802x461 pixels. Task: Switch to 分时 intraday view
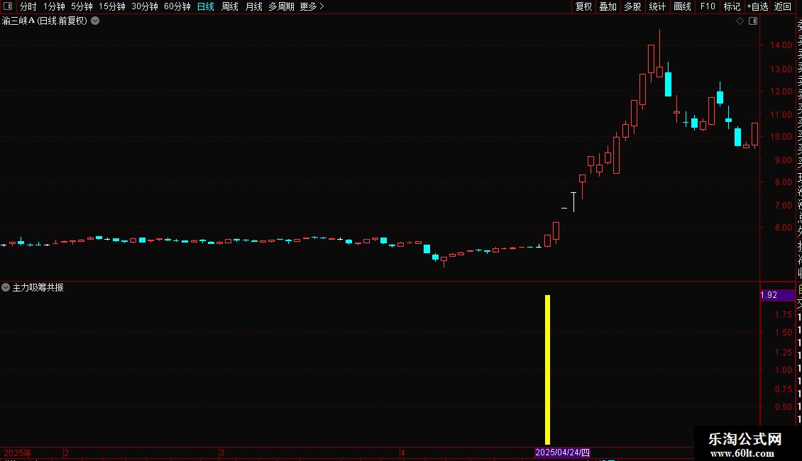tap(28, 6)
